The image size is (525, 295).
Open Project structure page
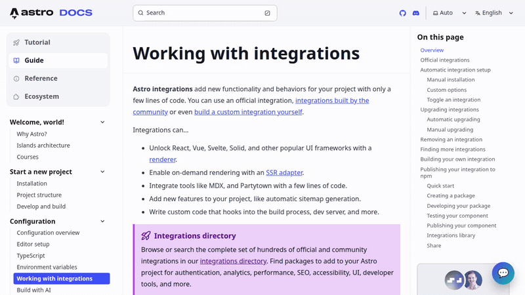(39, 195)
